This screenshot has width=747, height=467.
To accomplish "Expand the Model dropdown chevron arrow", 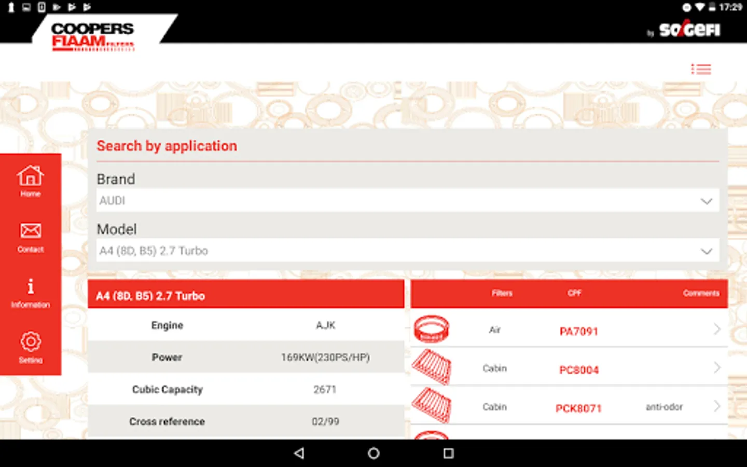I will (706, 252).
